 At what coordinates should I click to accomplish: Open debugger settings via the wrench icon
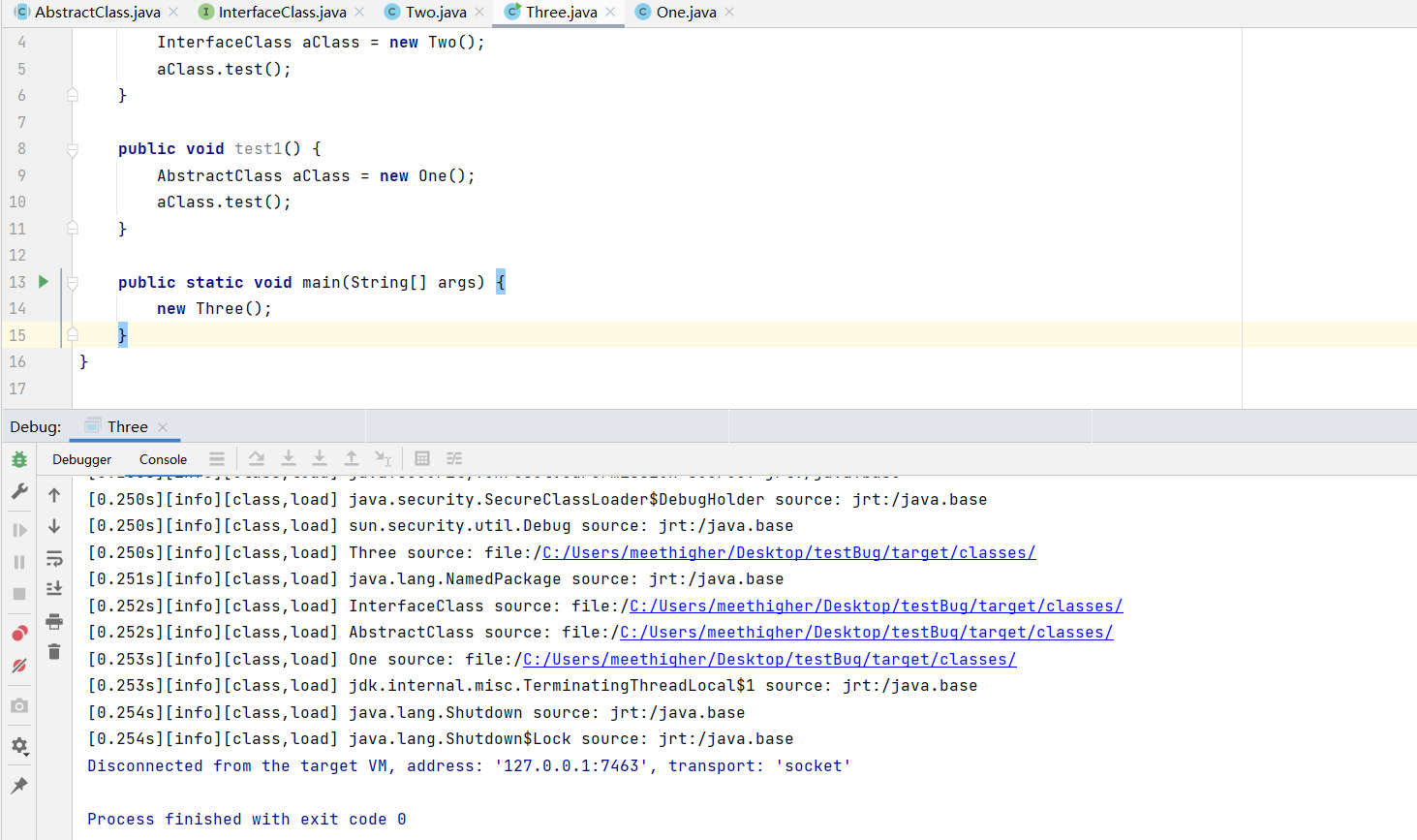click(x=19, y=492)
